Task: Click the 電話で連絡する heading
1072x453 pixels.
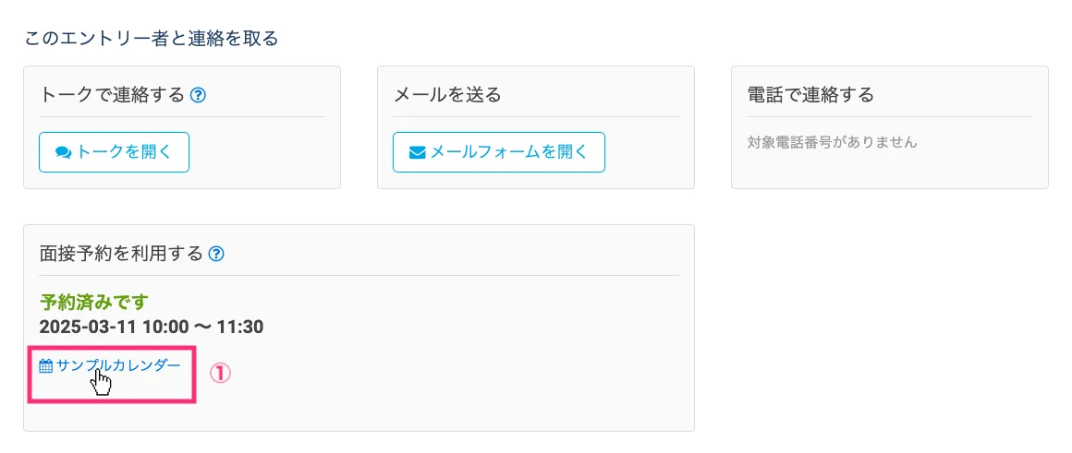Action: tap(810, 95)
